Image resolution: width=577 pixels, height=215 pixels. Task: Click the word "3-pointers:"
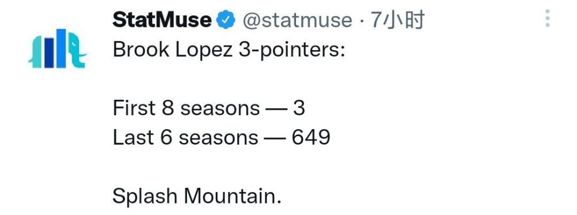(292, 50)
